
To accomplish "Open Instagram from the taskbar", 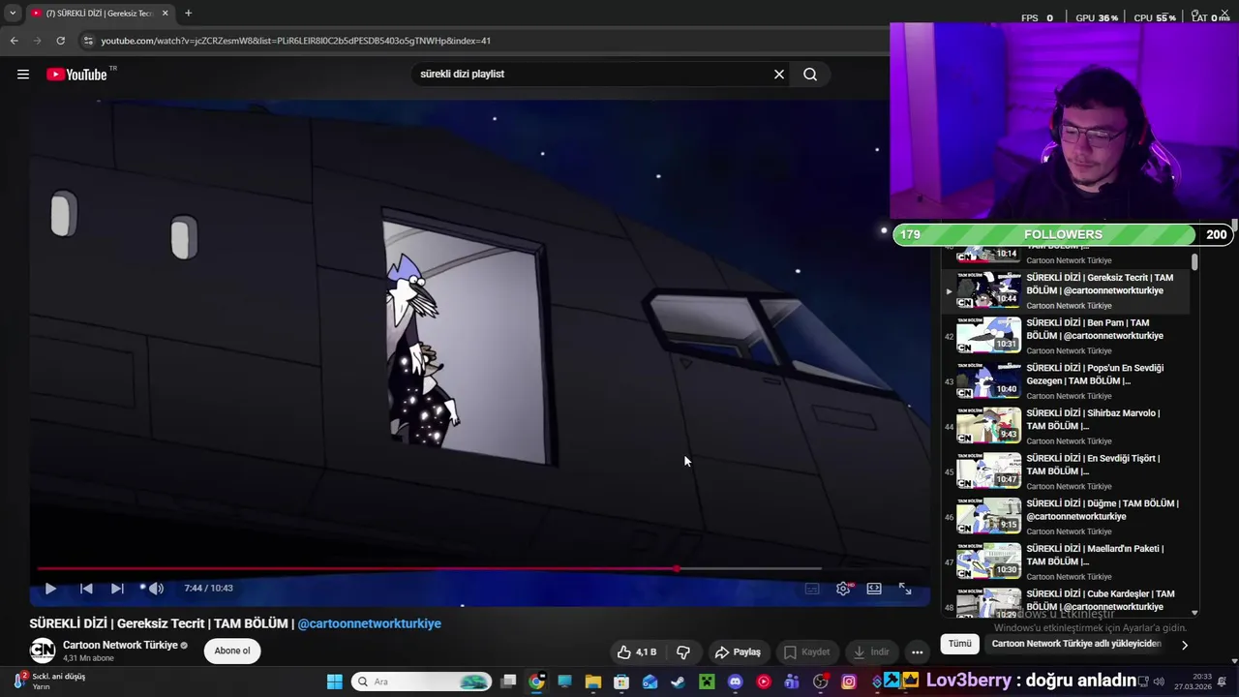I will pos(849,682).
